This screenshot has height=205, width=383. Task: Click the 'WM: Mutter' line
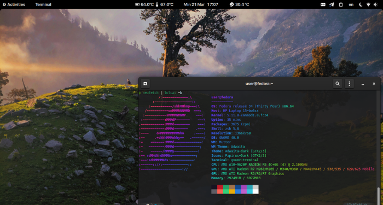tap(221, 142)
